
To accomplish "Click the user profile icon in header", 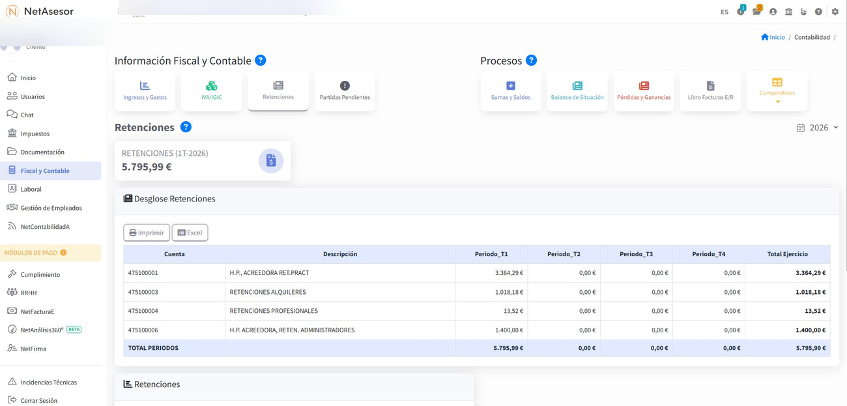I will pos(773,12).
